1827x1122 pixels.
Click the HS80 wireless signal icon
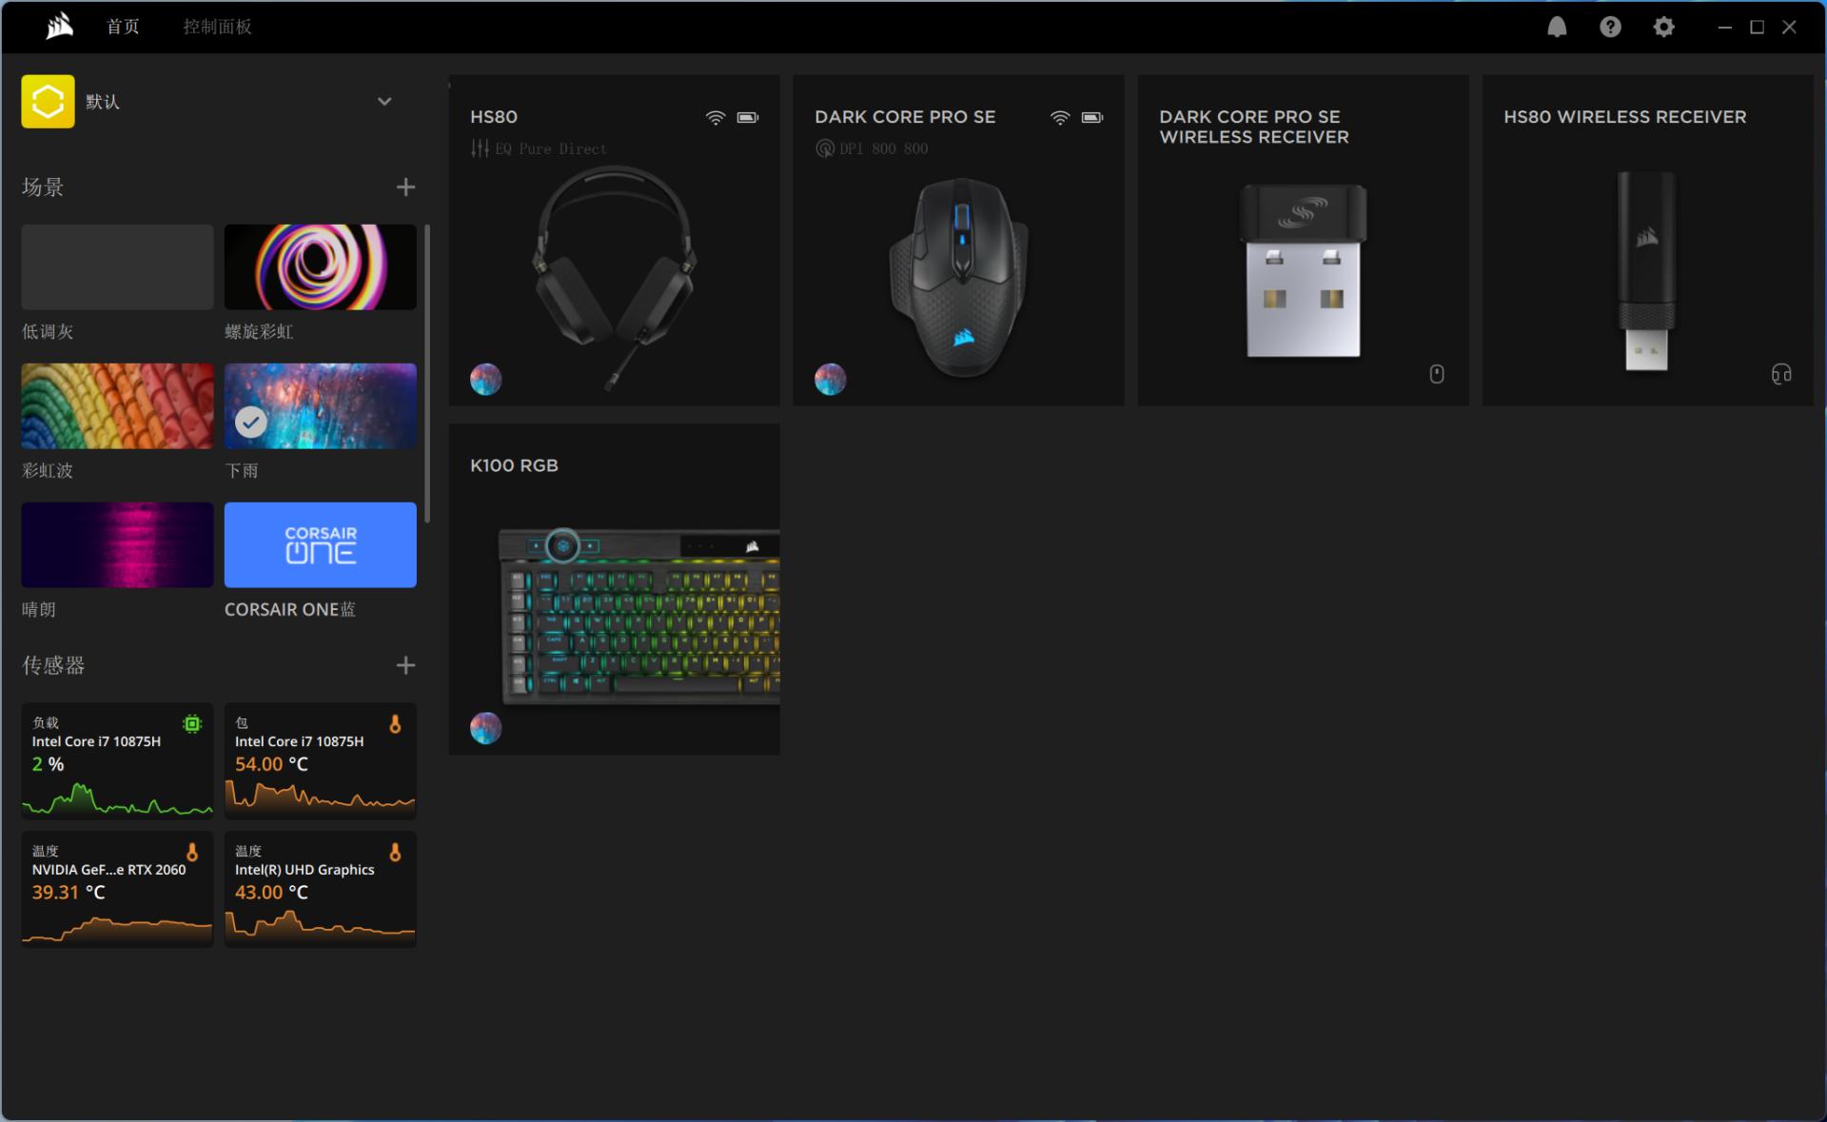[x=716, y=117]
